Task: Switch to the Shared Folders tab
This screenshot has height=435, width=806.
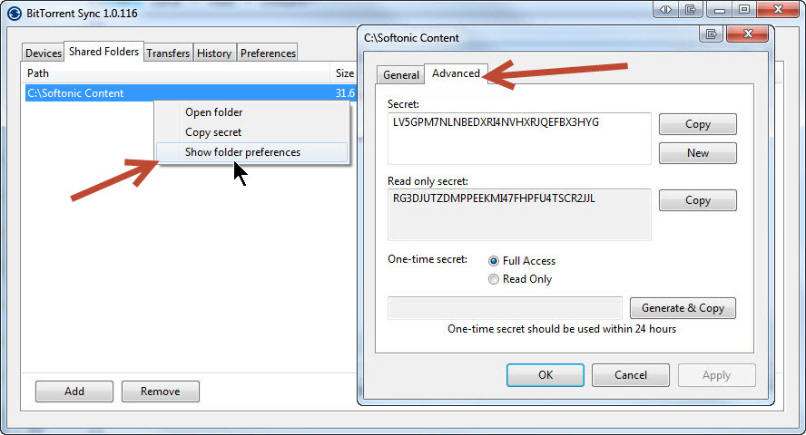Action: coord(103,52)
